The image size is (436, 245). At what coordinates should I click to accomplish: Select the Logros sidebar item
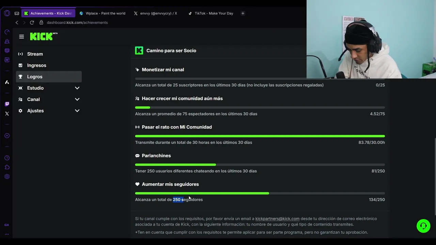49,77
